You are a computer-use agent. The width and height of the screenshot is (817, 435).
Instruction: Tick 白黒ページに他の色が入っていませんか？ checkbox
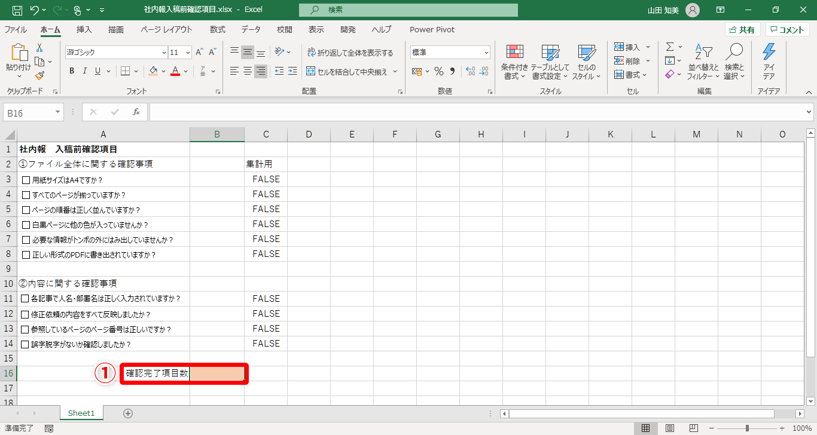pyautogui.click(x=26, y=225)
